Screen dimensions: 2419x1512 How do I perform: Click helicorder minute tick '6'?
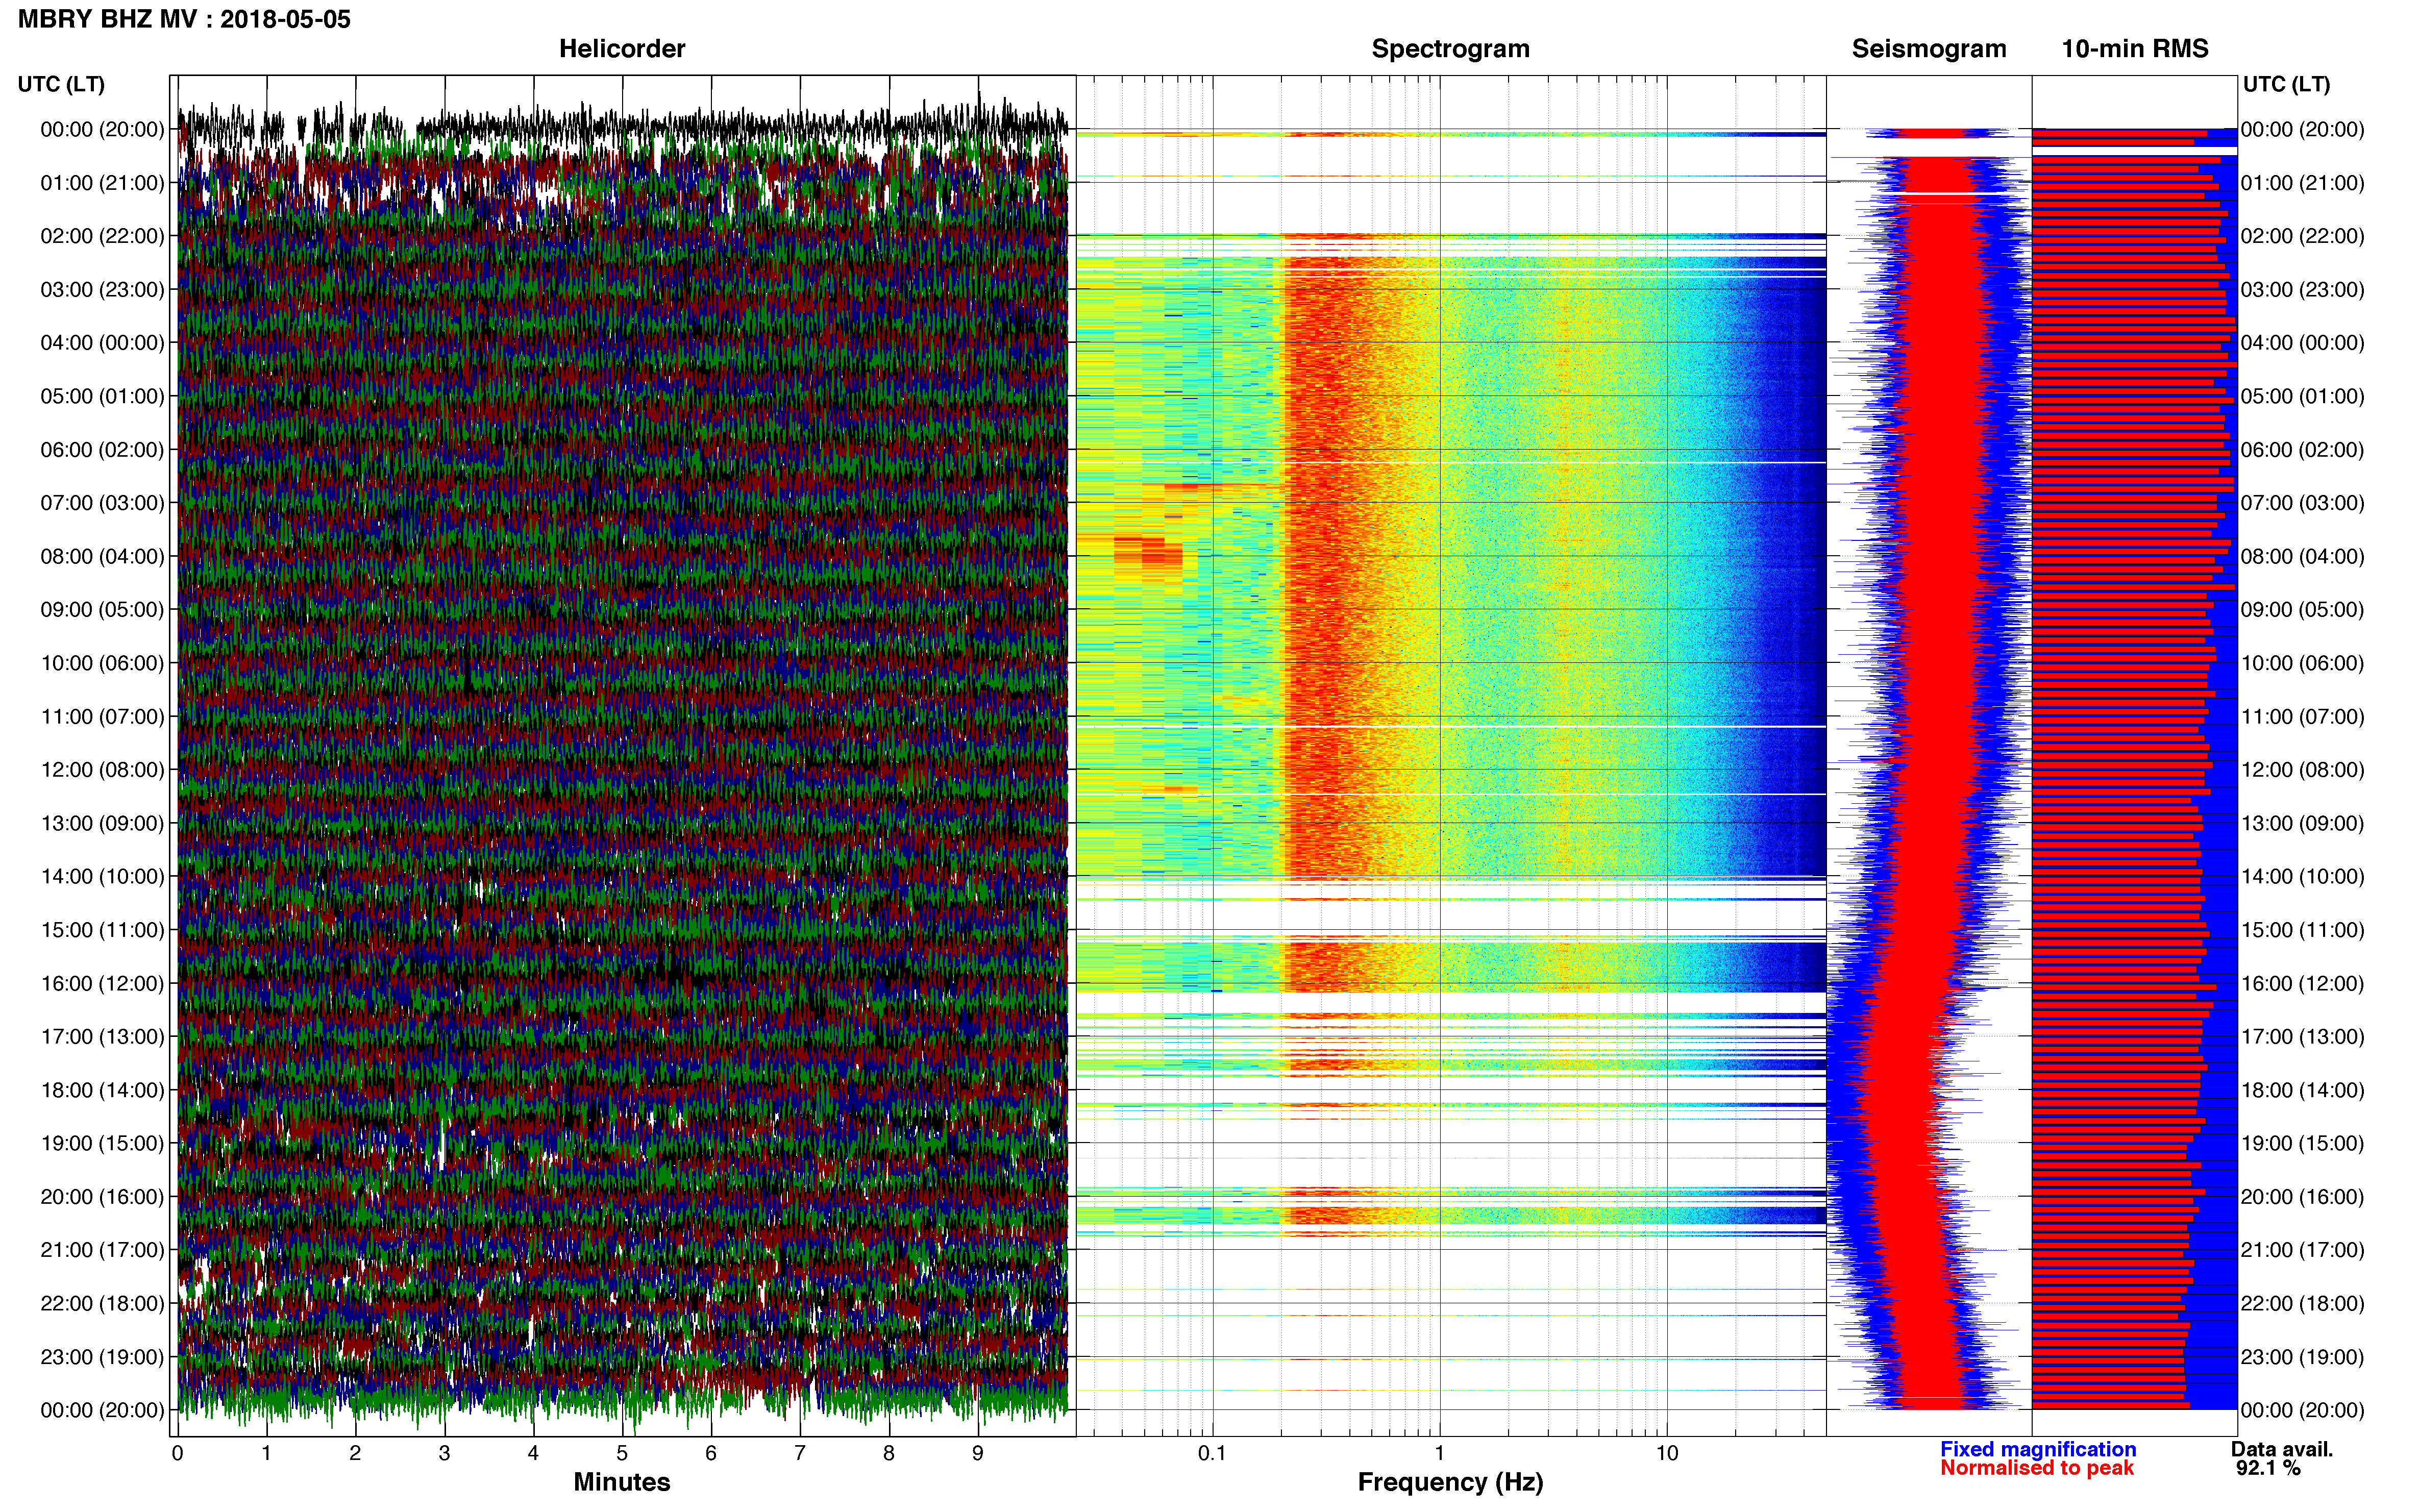coord(711,1454)
